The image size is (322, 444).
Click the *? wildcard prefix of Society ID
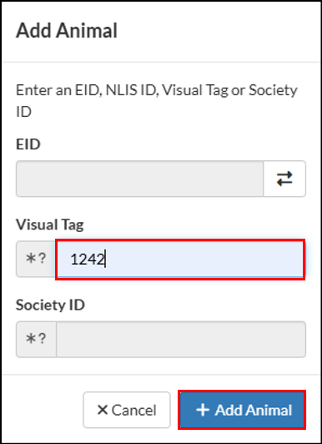36,339
